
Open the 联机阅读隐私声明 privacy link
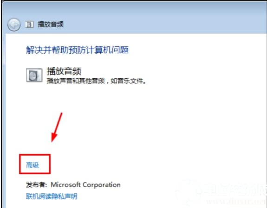52,196
